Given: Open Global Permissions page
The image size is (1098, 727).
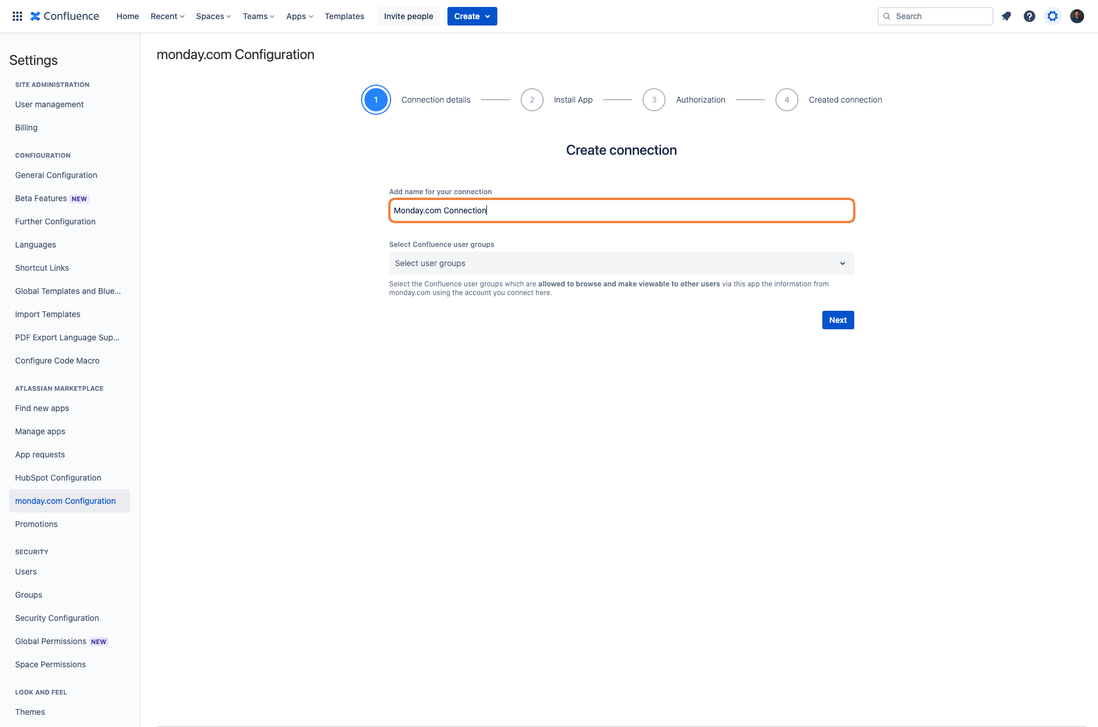Looking at the screenshot, I should coord(50,641).
